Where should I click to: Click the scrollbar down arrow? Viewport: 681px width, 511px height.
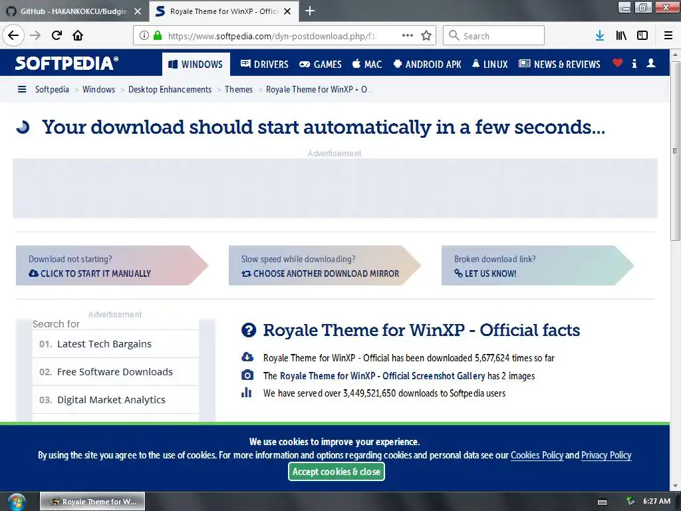(x=675, y=486)
